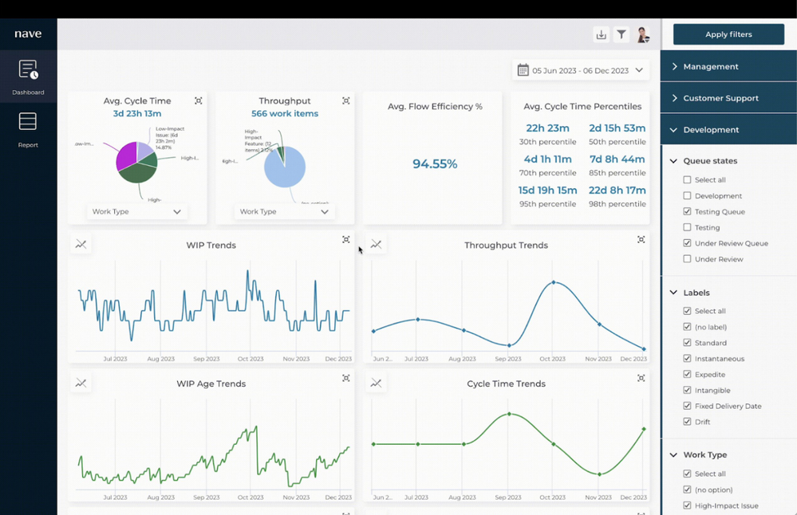Viewport: 797px width, 515px height.
Task: Click the download icon in top bar
Action: (x=602, y=34)
